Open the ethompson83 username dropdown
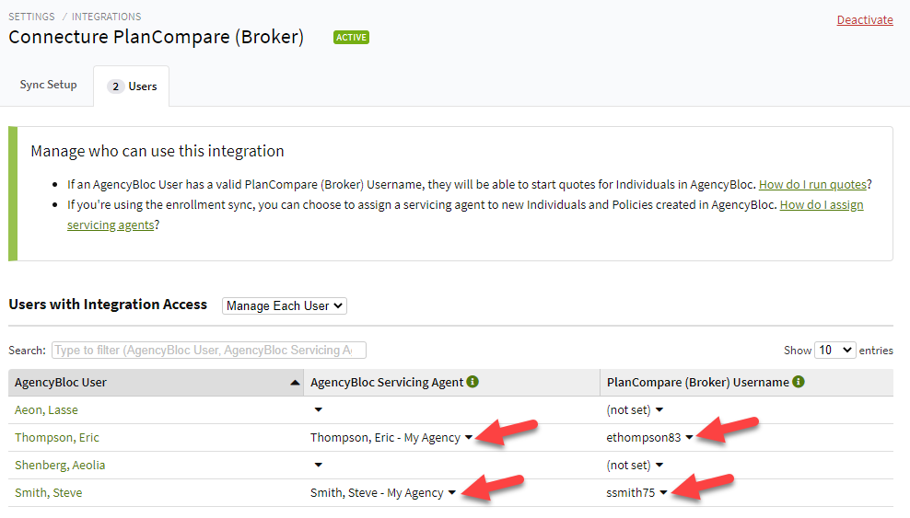910x518 pixels. pos(689,437)
